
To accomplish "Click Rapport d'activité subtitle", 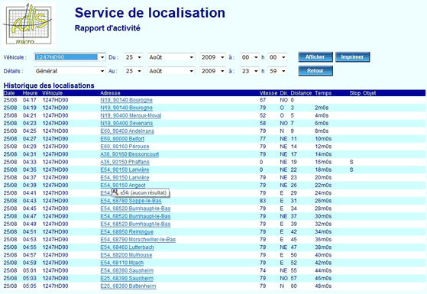I will pyautogui.click(x=108, y=28).
